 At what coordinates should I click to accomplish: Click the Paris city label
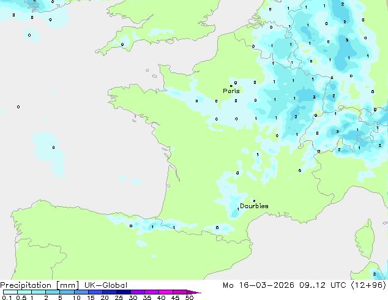tap(231, 91)
